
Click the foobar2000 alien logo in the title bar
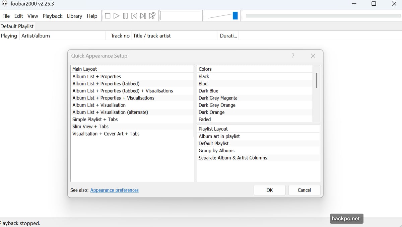[4, 4]
